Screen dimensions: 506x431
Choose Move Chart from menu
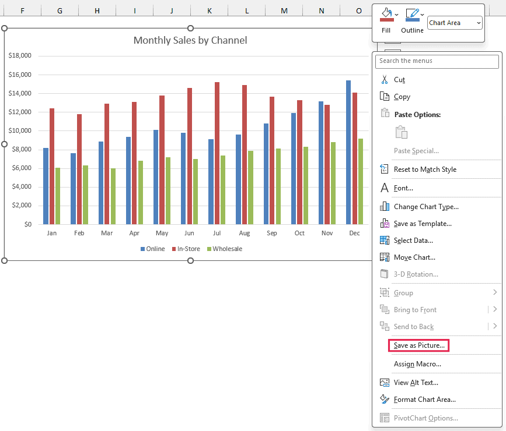click(414, 257)
